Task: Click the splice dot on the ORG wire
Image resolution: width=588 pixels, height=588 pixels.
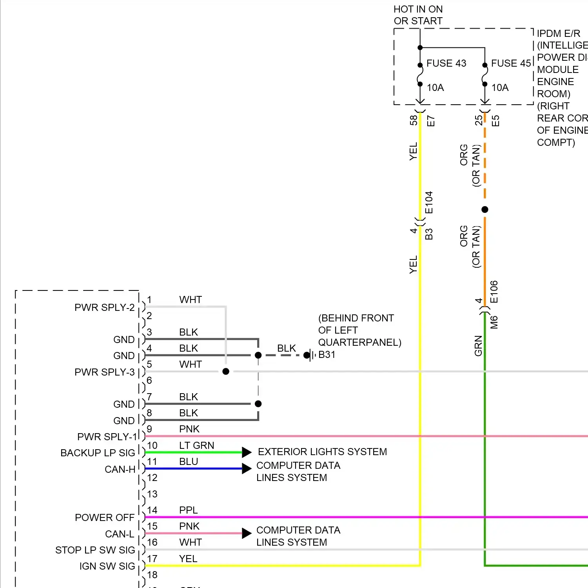Action: (x=485, y=210)
